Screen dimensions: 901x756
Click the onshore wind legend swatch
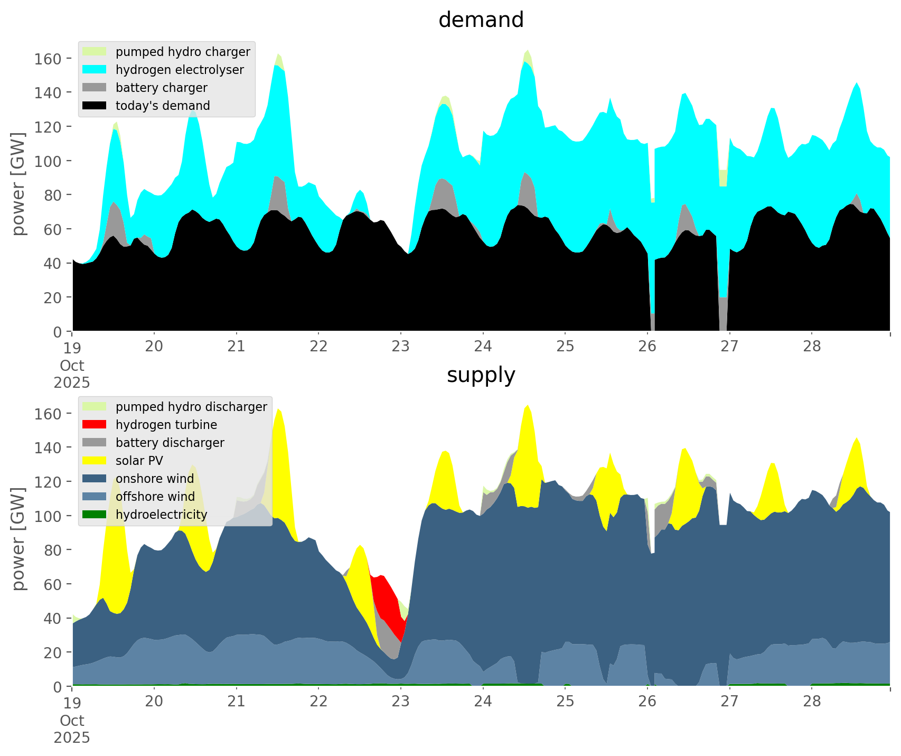95,479
